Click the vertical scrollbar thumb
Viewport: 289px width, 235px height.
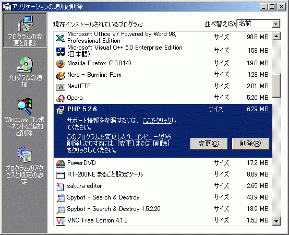(276, 86)
